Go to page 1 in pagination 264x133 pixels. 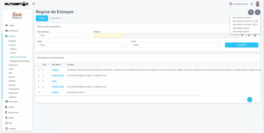click(x=250, y=99)
